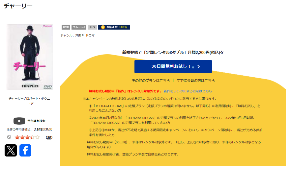The width and height of the screenshot is (290, 169).
Task: Search for trailer via 予告編を検索
Action: tap(37, 121)
